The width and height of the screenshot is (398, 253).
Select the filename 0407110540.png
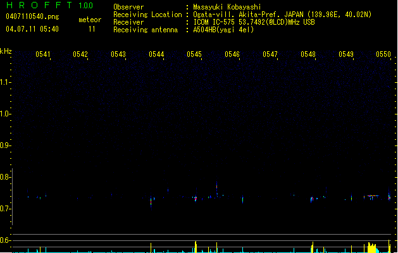click(32, 16)
